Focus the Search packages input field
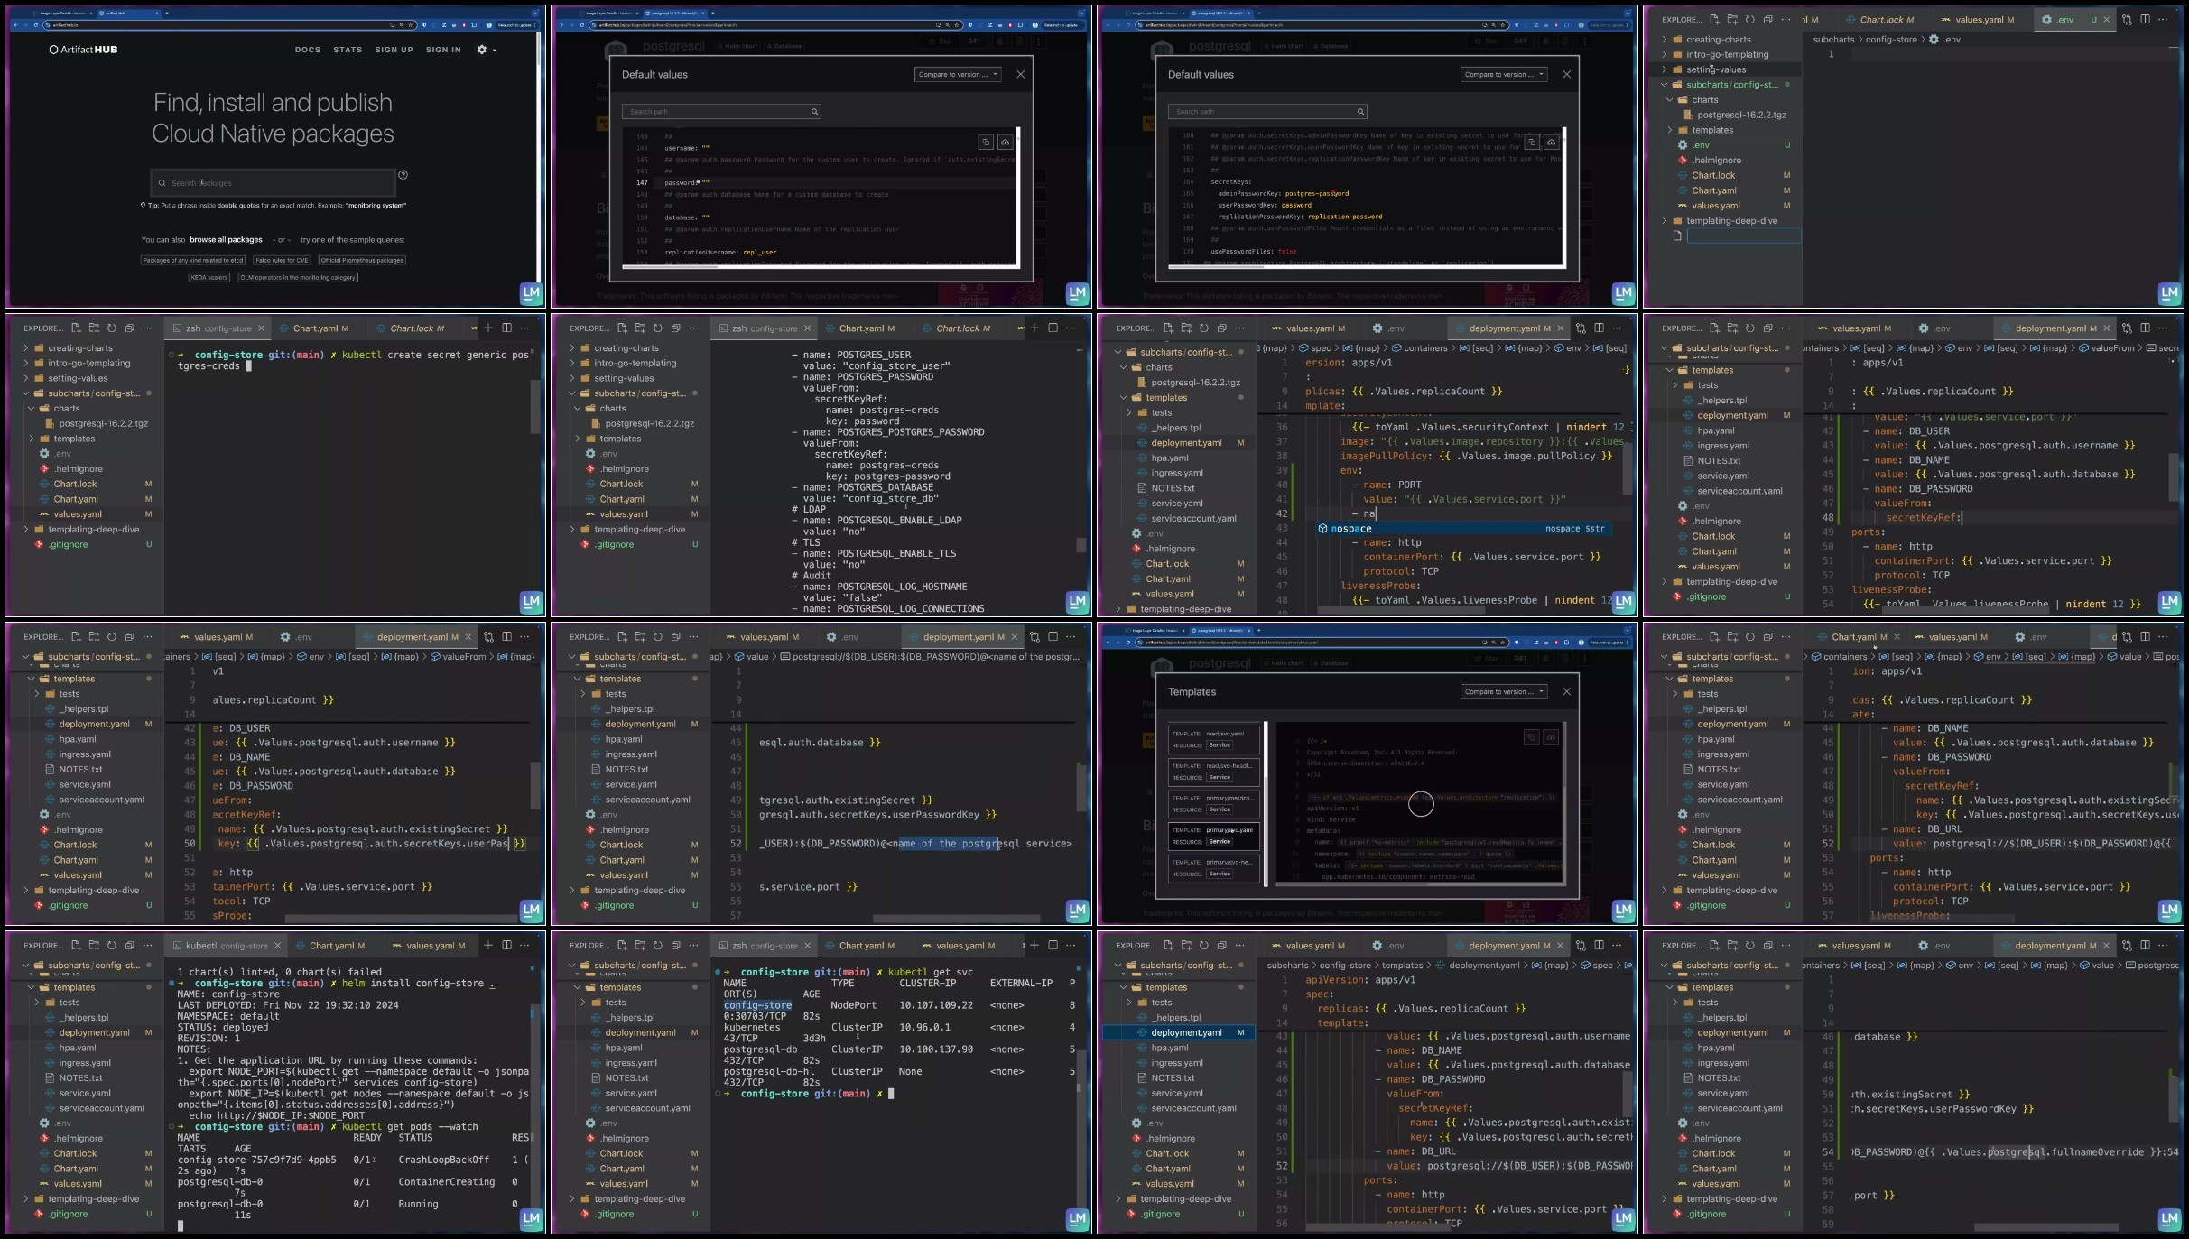The width and height of the screenshot is (2189, 1239). click(273, 183)
